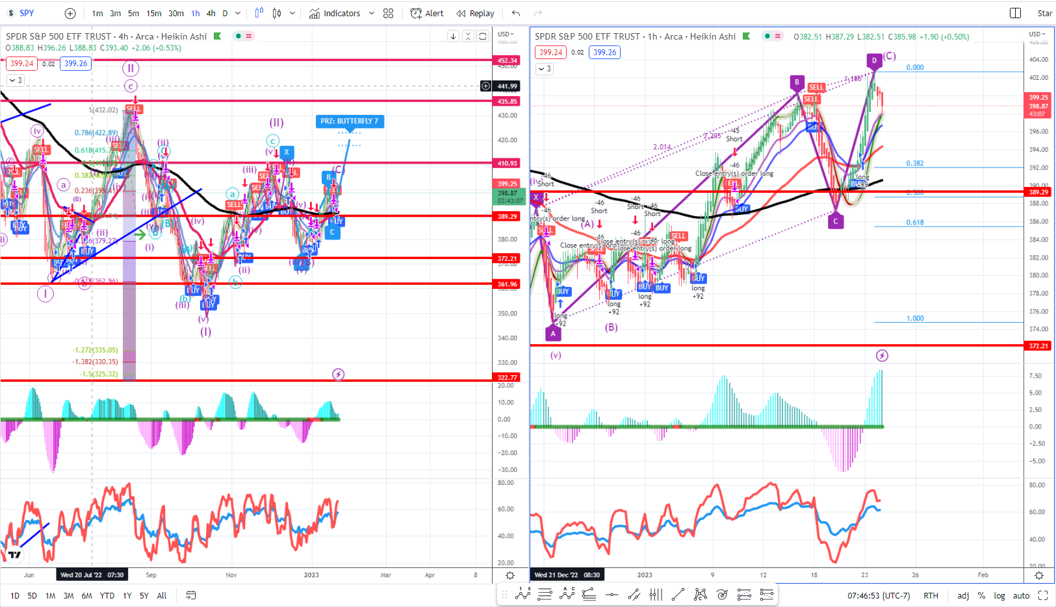This screenshot has width=1056, height=607.
Task: Click the 399.26 buy button on 4h chart
Action: pos(76,64)
